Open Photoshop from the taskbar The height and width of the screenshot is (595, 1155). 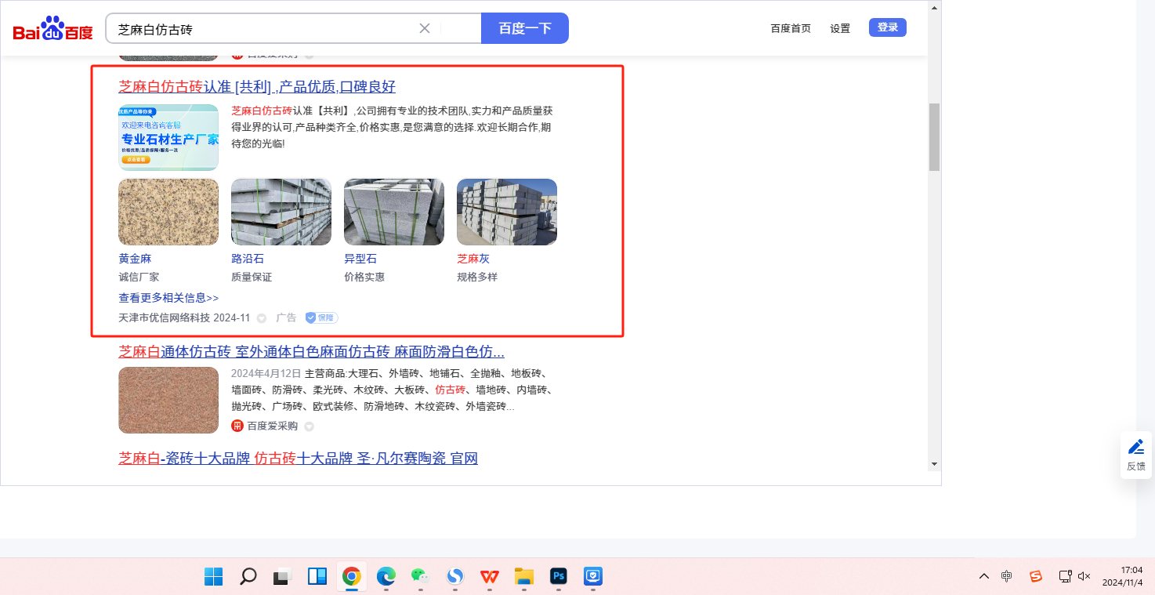pyautogui.click(x=559, y=577)
